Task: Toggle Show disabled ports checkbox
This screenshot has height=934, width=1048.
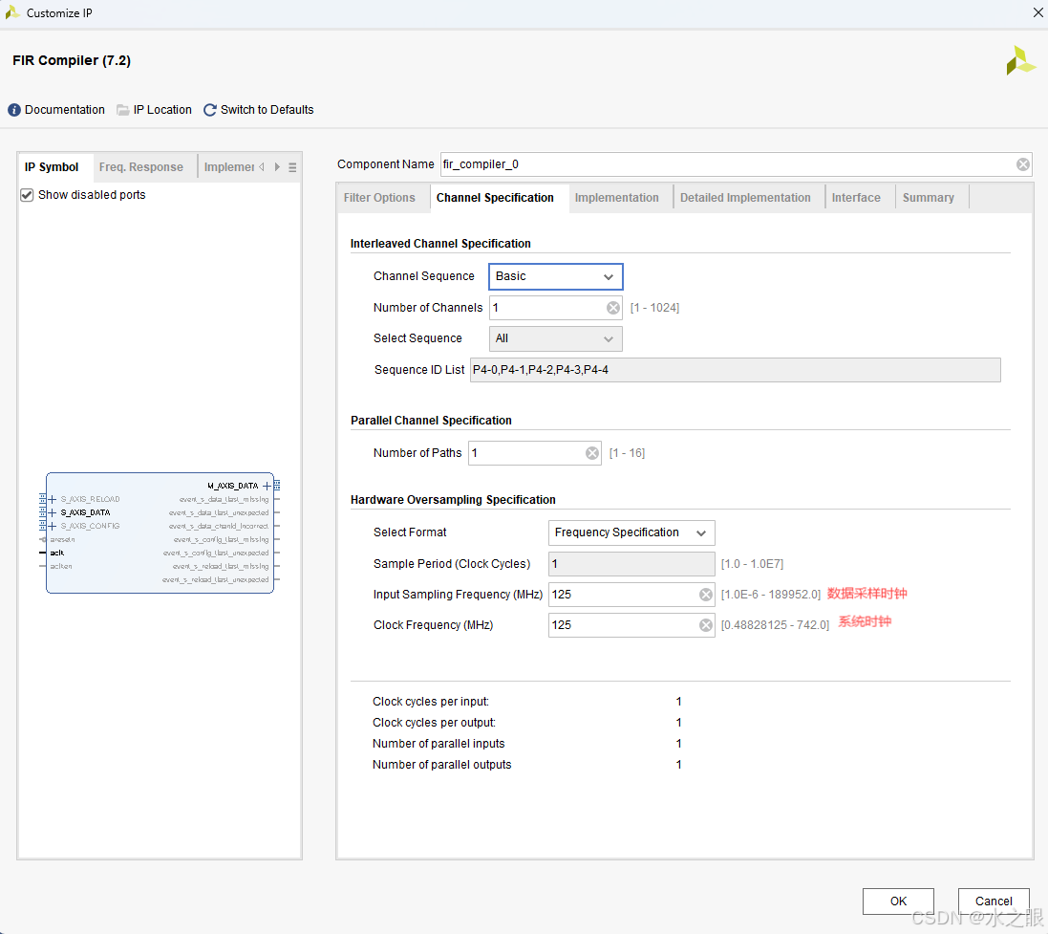Action: [x=27, y=195]
